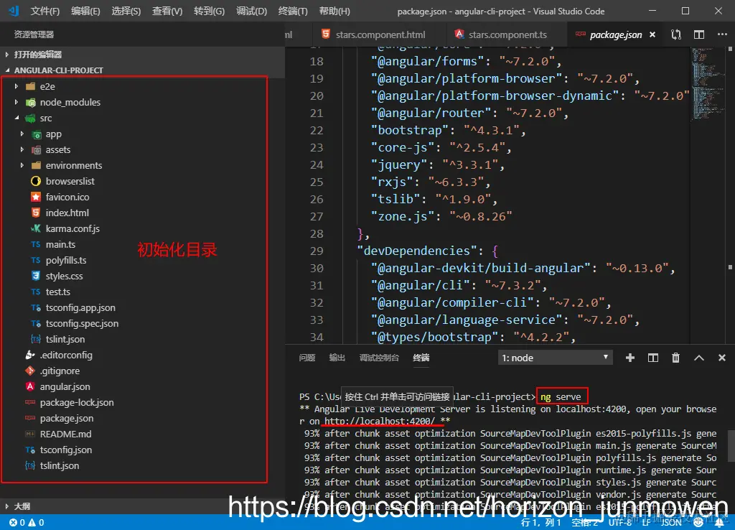Click the editor minimap preview

(708, 85)
